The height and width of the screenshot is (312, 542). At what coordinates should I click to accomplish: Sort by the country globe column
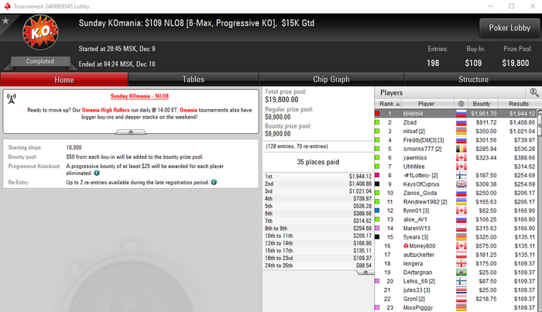[461, 104]
